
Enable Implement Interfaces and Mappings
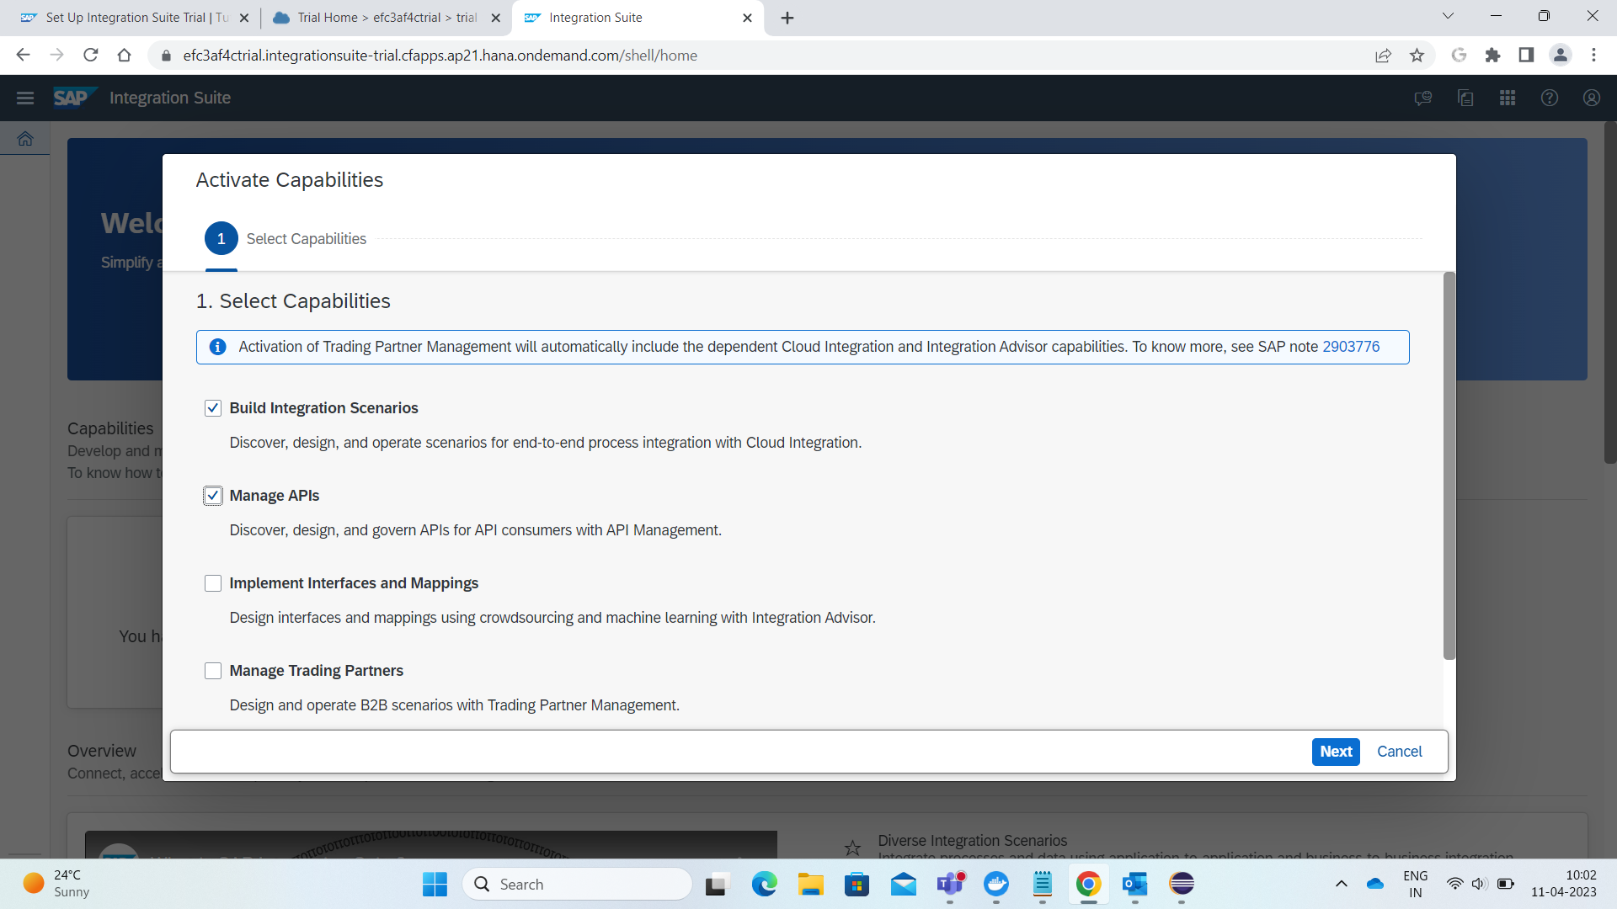(x=213, y=582)
